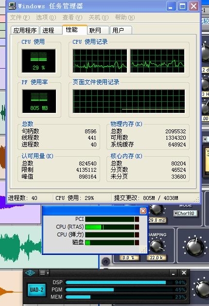Maximize the Windows 任务管理器 window

(x=182, y=6)
